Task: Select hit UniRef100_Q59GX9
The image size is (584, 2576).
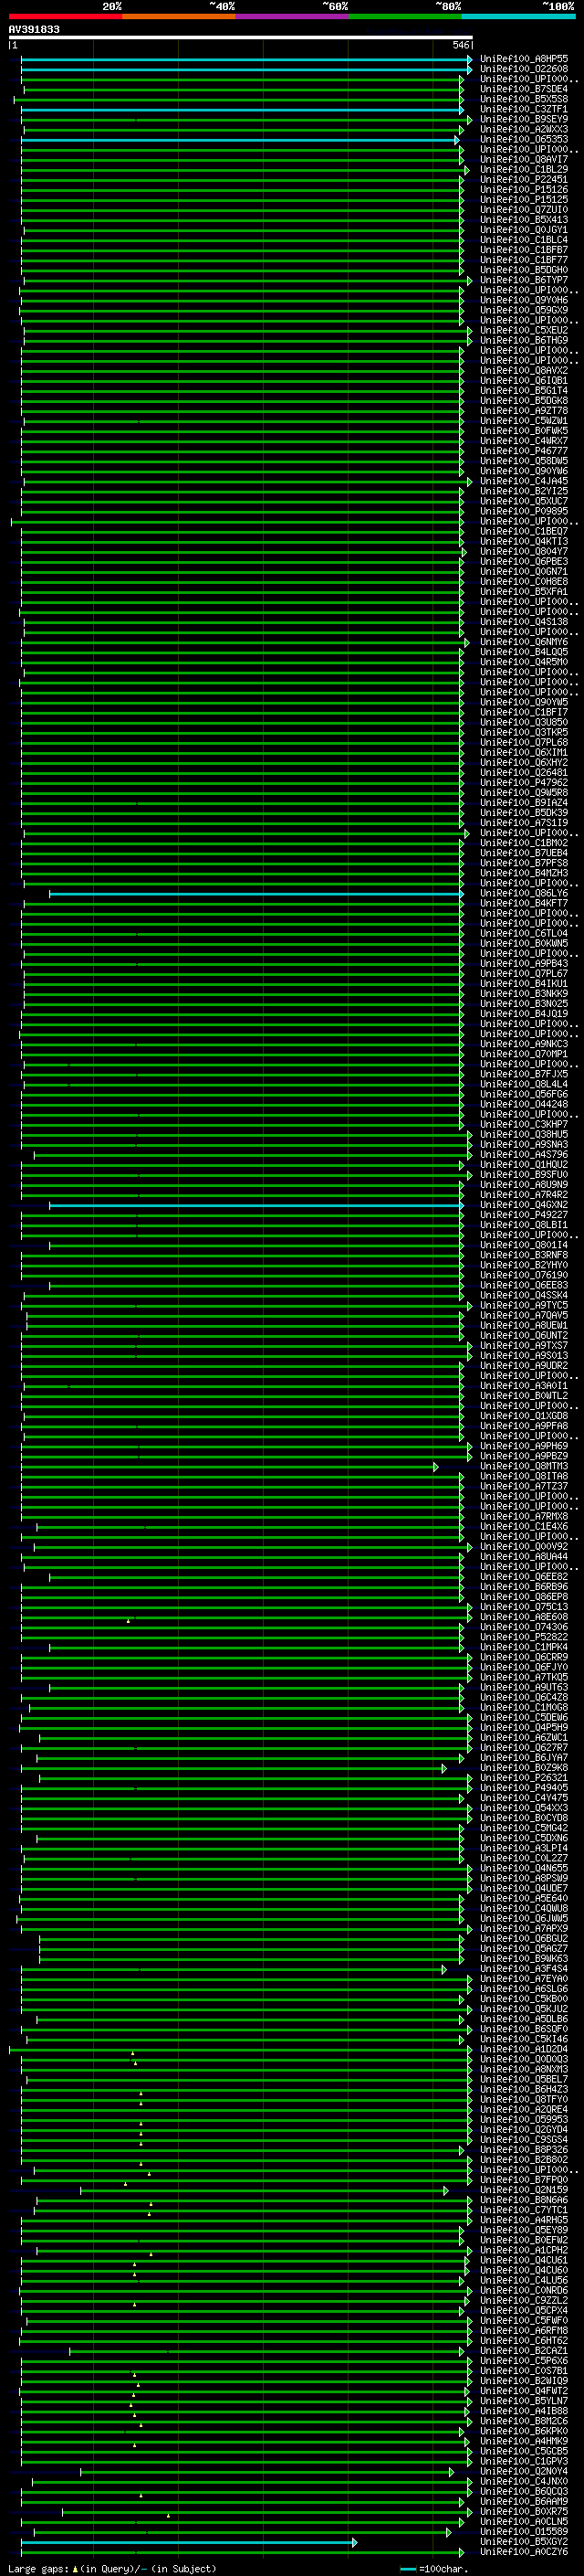Action: tap(524, 310)
